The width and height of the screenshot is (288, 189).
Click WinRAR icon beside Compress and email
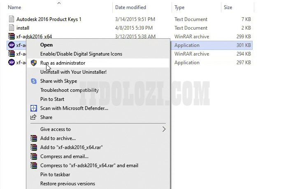[34, 156]
